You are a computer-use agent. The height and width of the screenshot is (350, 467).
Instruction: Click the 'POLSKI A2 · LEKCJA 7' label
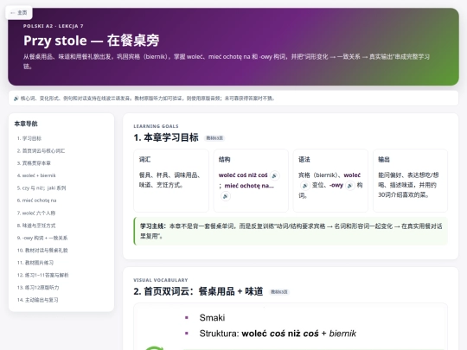click(54, 26)
